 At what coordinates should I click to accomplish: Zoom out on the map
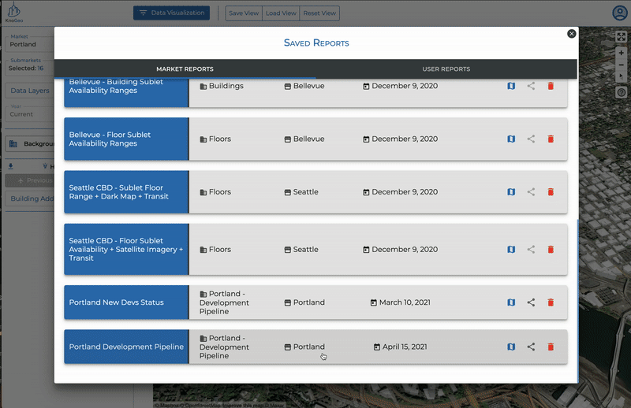click(x=621, y=65)
